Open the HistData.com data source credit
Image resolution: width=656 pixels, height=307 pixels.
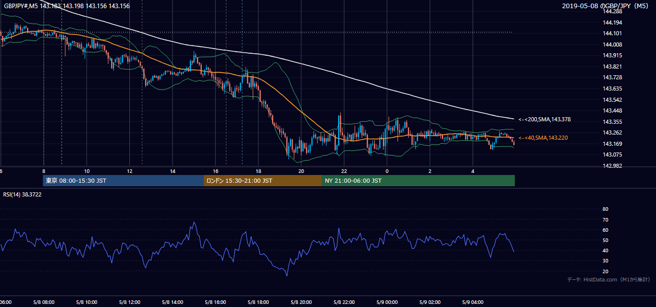608,279
